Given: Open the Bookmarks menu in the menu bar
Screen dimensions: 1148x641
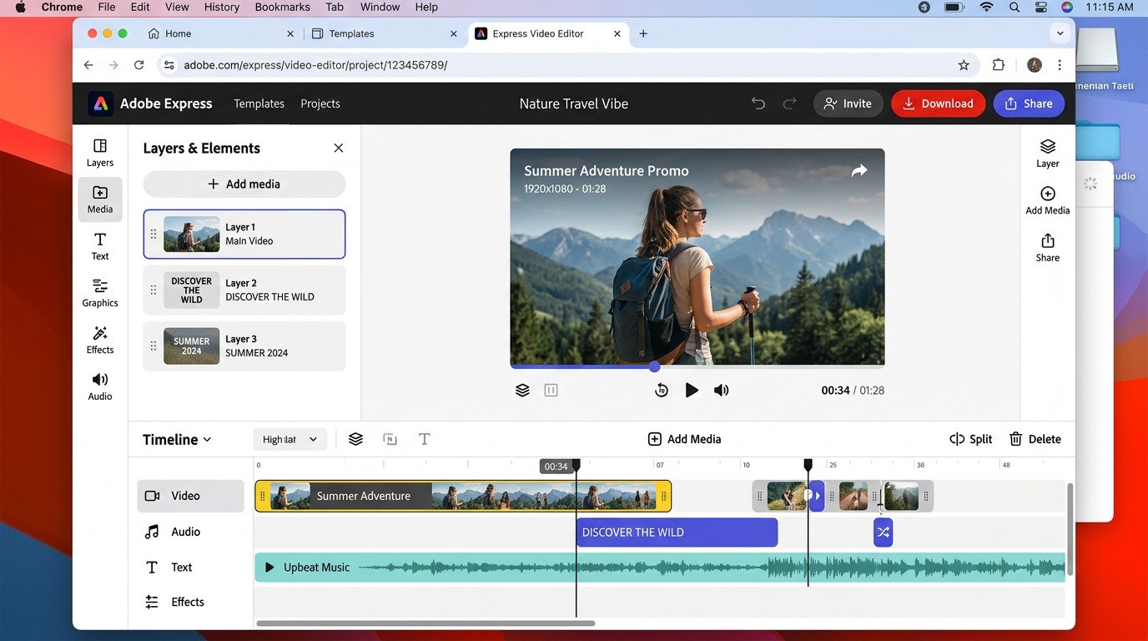Looking at the screenshot, I should point(283,7).
